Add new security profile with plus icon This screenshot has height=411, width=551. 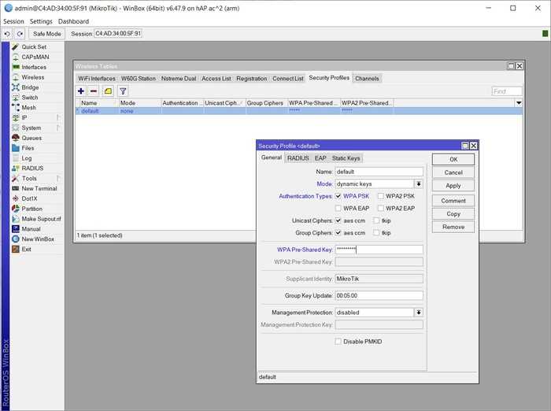tap(81, 91)
